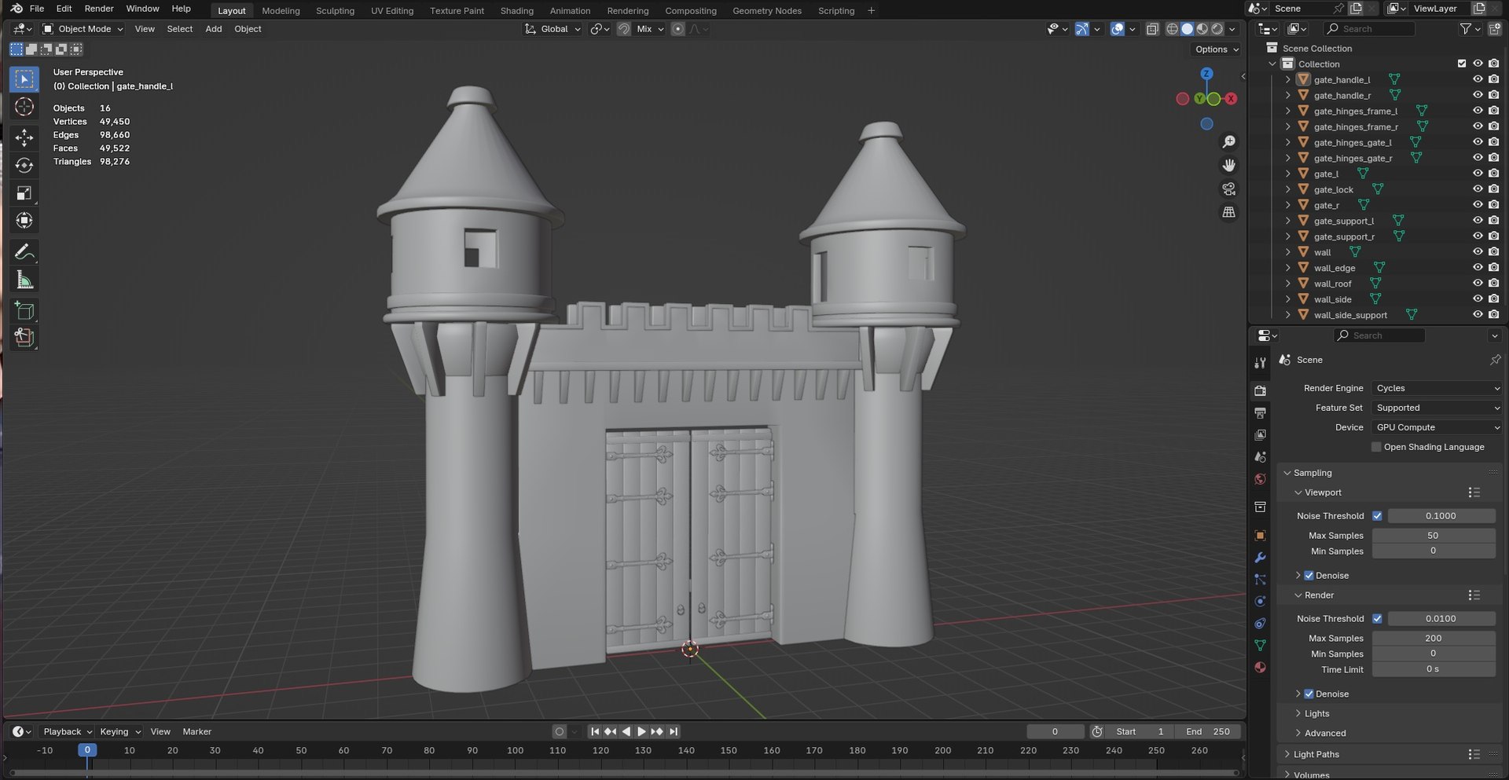Uncheck Collection exclude checkbox
Viewport: 1509px width, 780px height.
[1462, 64]
